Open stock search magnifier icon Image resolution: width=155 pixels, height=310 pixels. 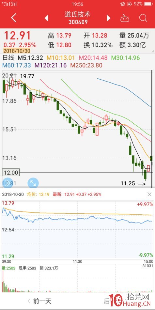point(143,18)
